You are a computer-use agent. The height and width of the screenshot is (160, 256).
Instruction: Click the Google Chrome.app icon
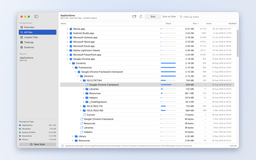click(71, 59)
